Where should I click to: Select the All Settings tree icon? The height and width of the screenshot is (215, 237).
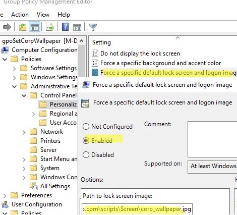34,186
